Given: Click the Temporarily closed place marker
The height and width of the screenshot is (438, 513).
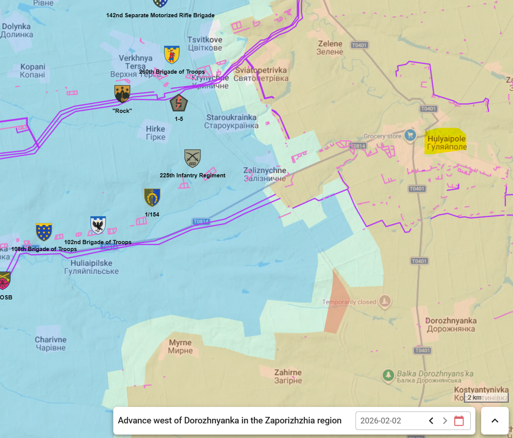Looking at the screenshot, I should pyautogui.click(x=385, y=301).
